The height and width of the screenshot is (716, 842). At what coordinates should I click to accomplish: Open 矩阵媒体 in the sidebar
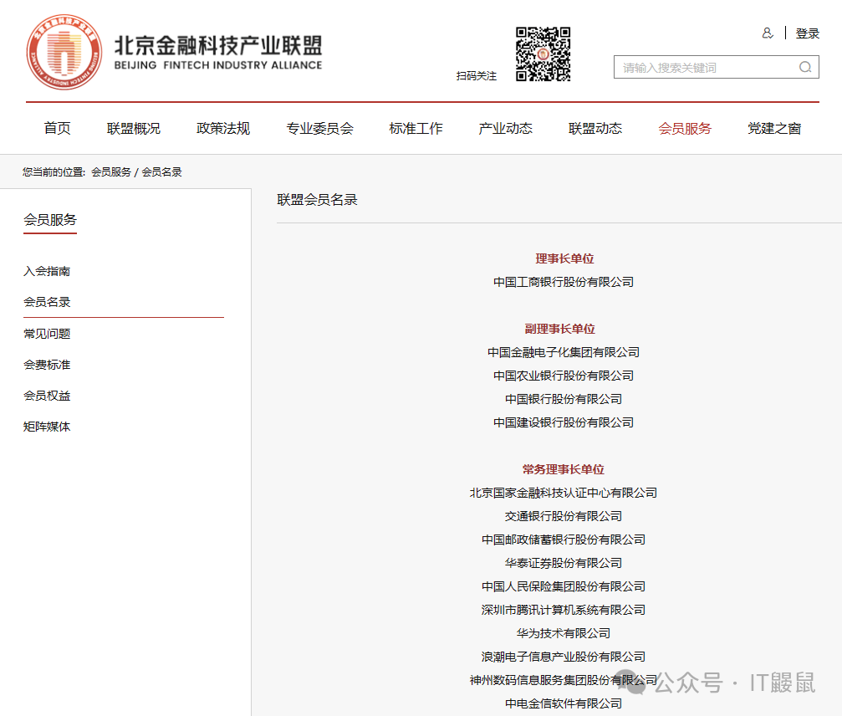[47, 427]
